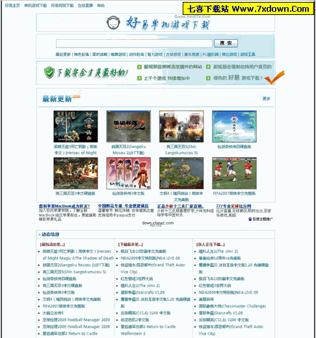Open the Sengoku Musou 2 game thumbnail
This screenshot has height=338, width=316.
click(129, 126)
